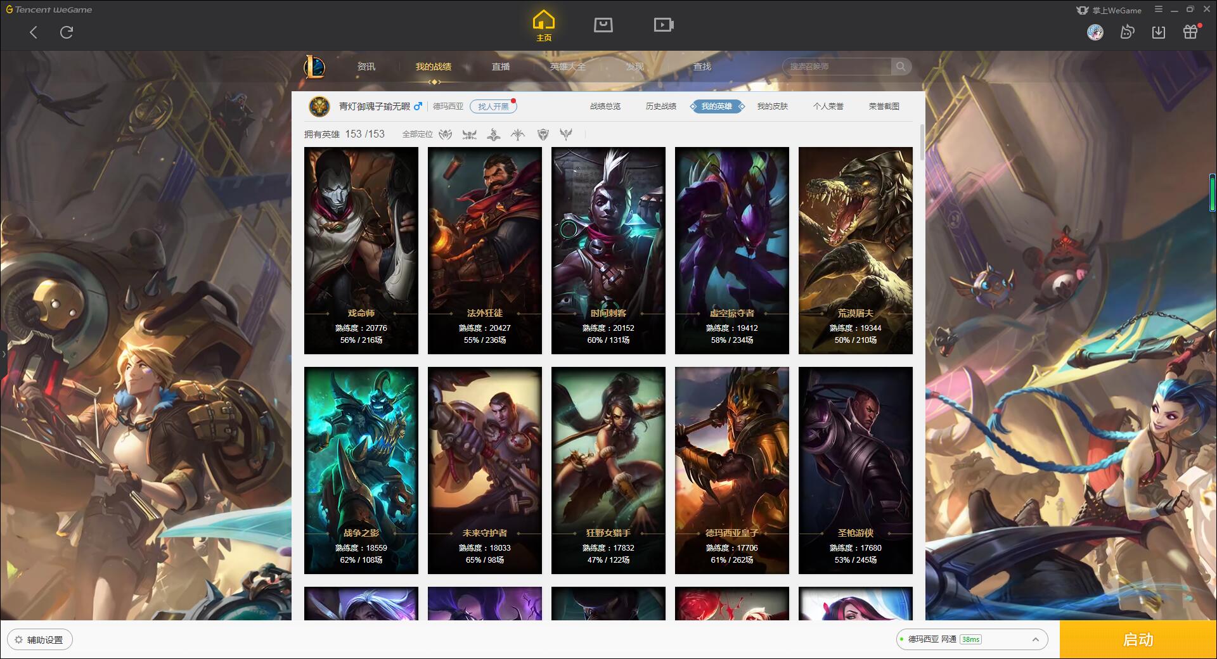Click the summoner search input field
Screen dimensions: 1217x659
click(x=839, y=67)
